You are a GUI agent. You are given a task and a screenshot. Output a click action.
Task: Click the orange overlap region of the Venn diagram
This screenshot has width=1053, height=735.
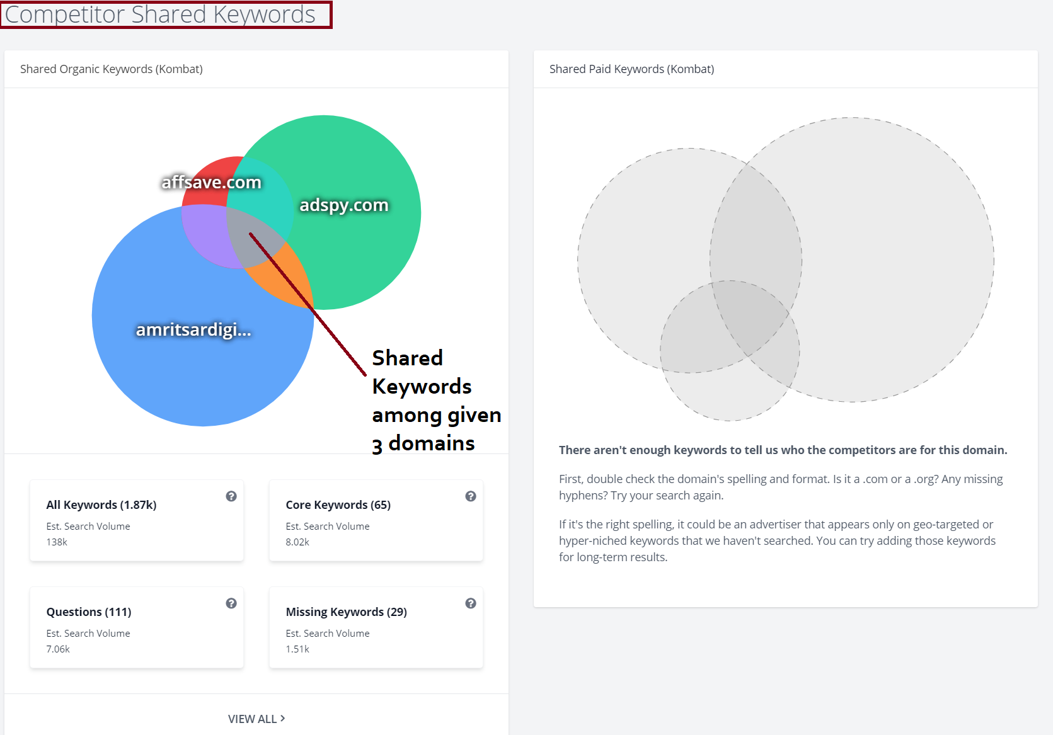pos(287,275)
